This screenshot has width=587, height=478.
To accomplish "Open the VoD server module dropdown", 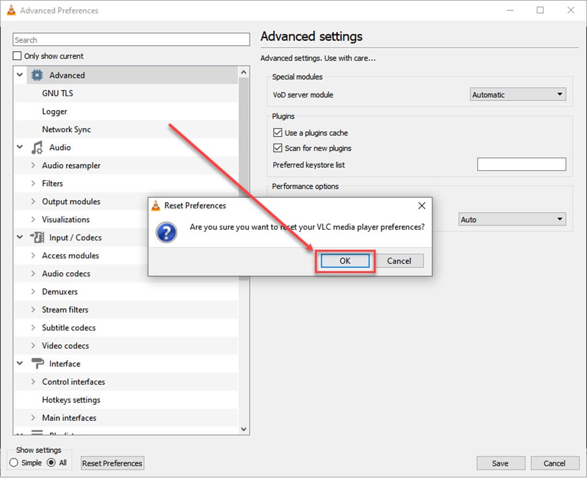I will 518,95.
